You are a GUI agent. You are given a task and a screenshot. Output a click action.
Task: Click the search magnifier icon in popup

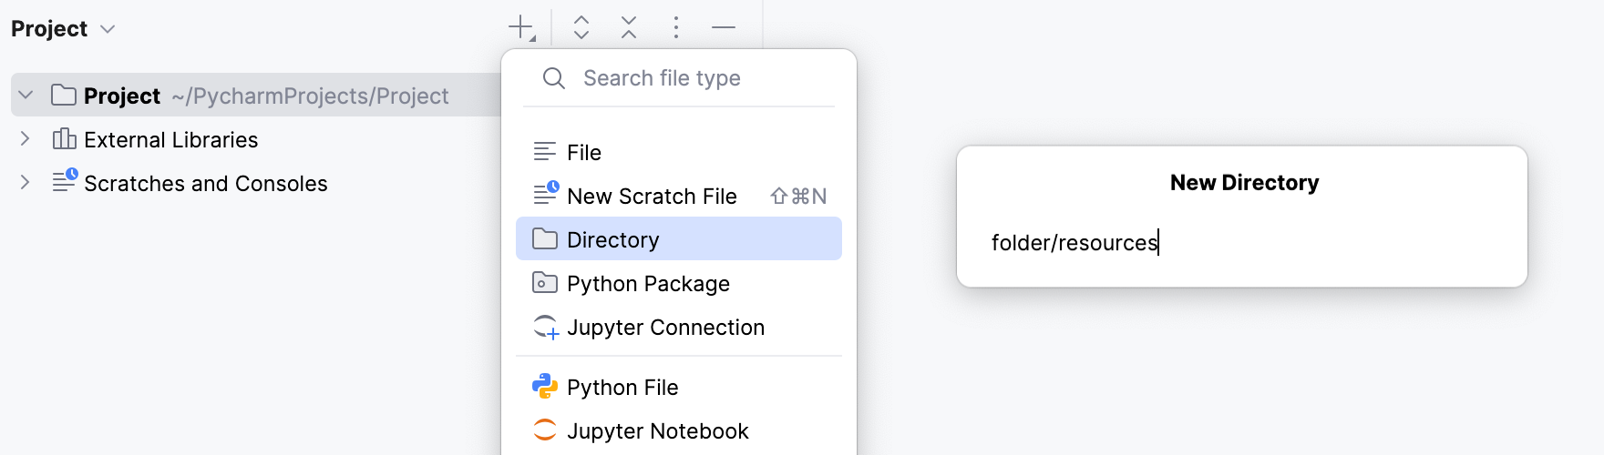coord(553,78)
